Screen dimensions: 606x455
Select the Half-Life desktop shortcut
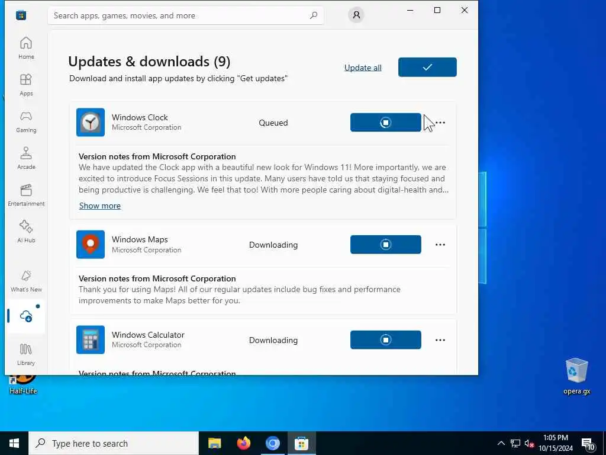[23, 384]
